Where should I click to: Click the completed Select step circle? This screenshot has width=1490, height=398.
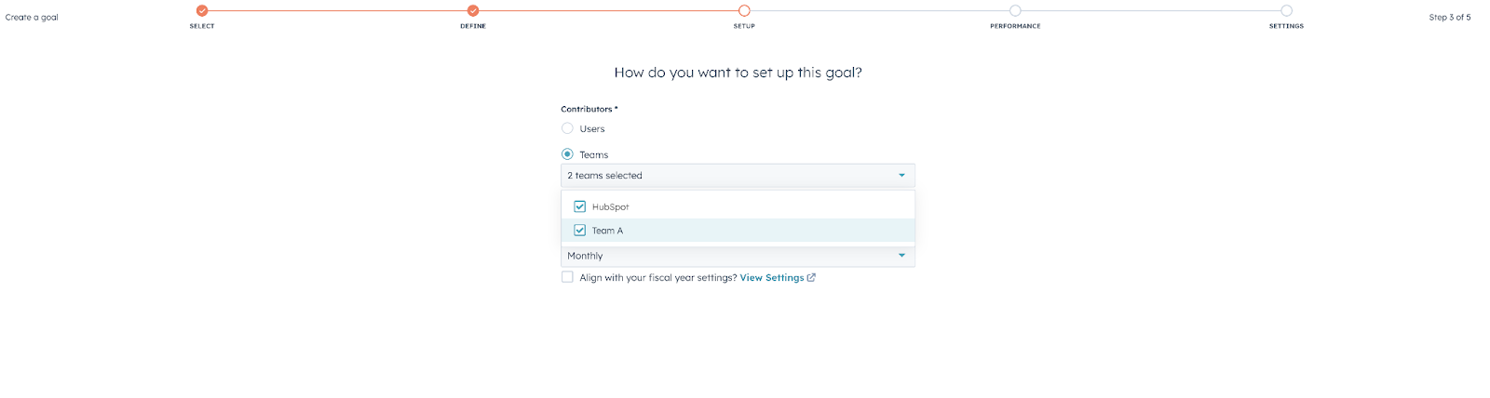click(202, 11)
